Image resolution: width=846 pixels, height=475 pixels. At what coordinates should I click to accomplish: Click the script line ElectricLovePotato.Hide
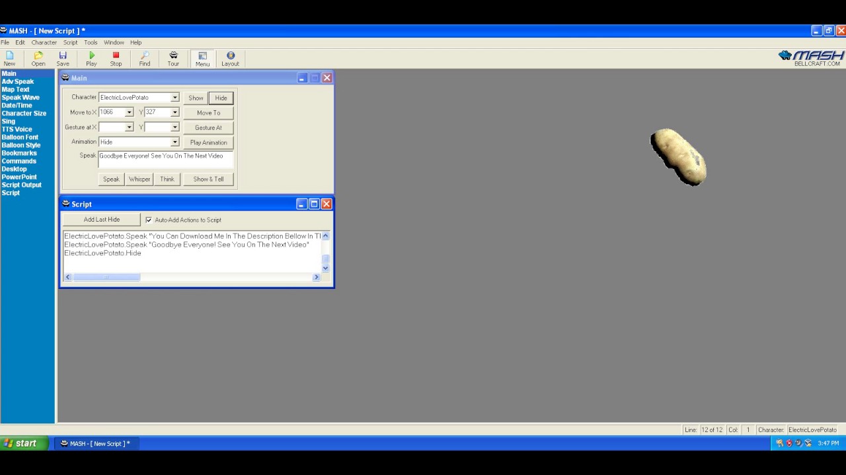tap(102, 253)
